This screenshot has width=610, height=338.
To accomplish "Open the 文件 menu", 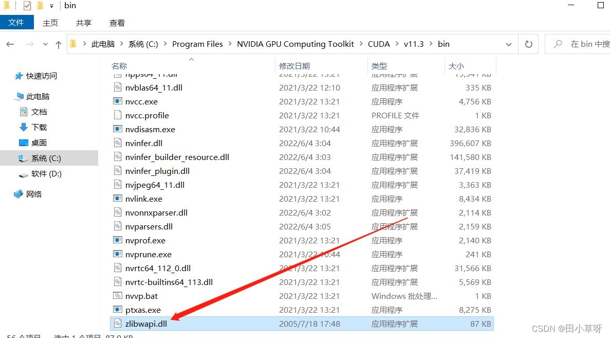I will [x=17, y=23].
